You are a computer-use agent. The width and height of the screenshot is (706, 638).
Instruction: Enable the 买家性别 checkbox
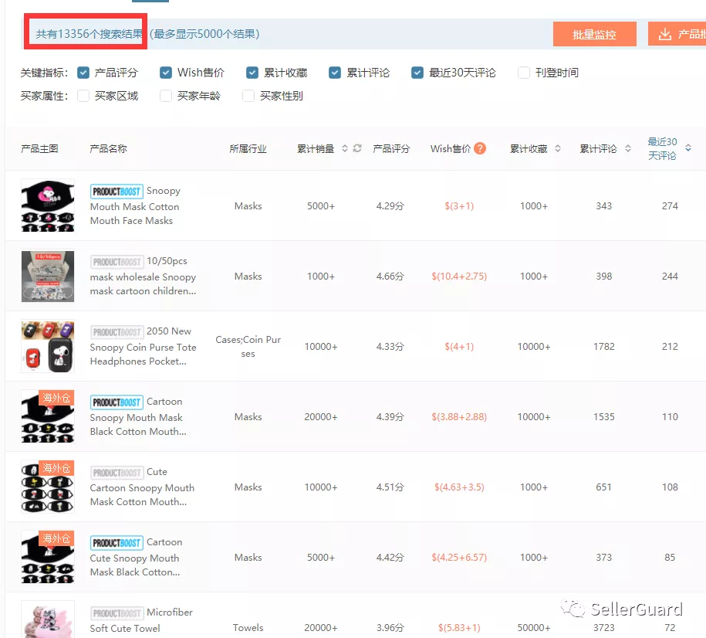(x=248, y=96)
